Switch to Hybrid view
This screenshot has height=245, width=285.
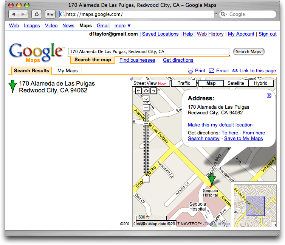click(261, 83)
